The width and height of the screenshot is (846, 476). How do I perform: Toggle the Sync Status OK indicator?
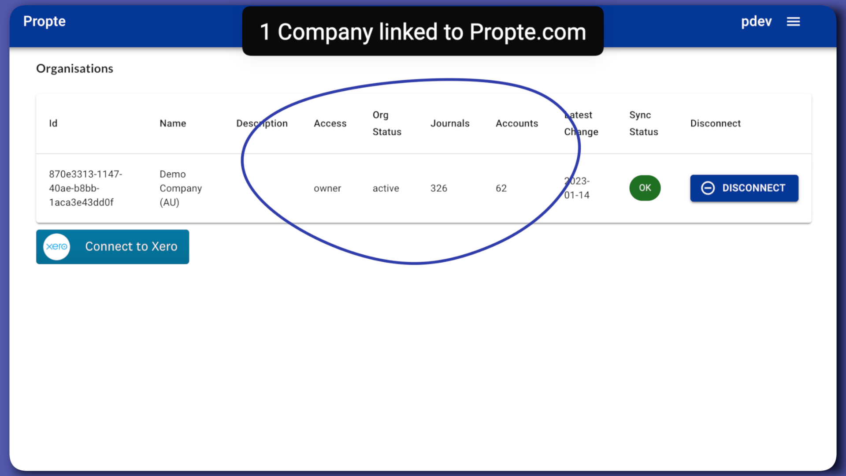coord(644,188)
